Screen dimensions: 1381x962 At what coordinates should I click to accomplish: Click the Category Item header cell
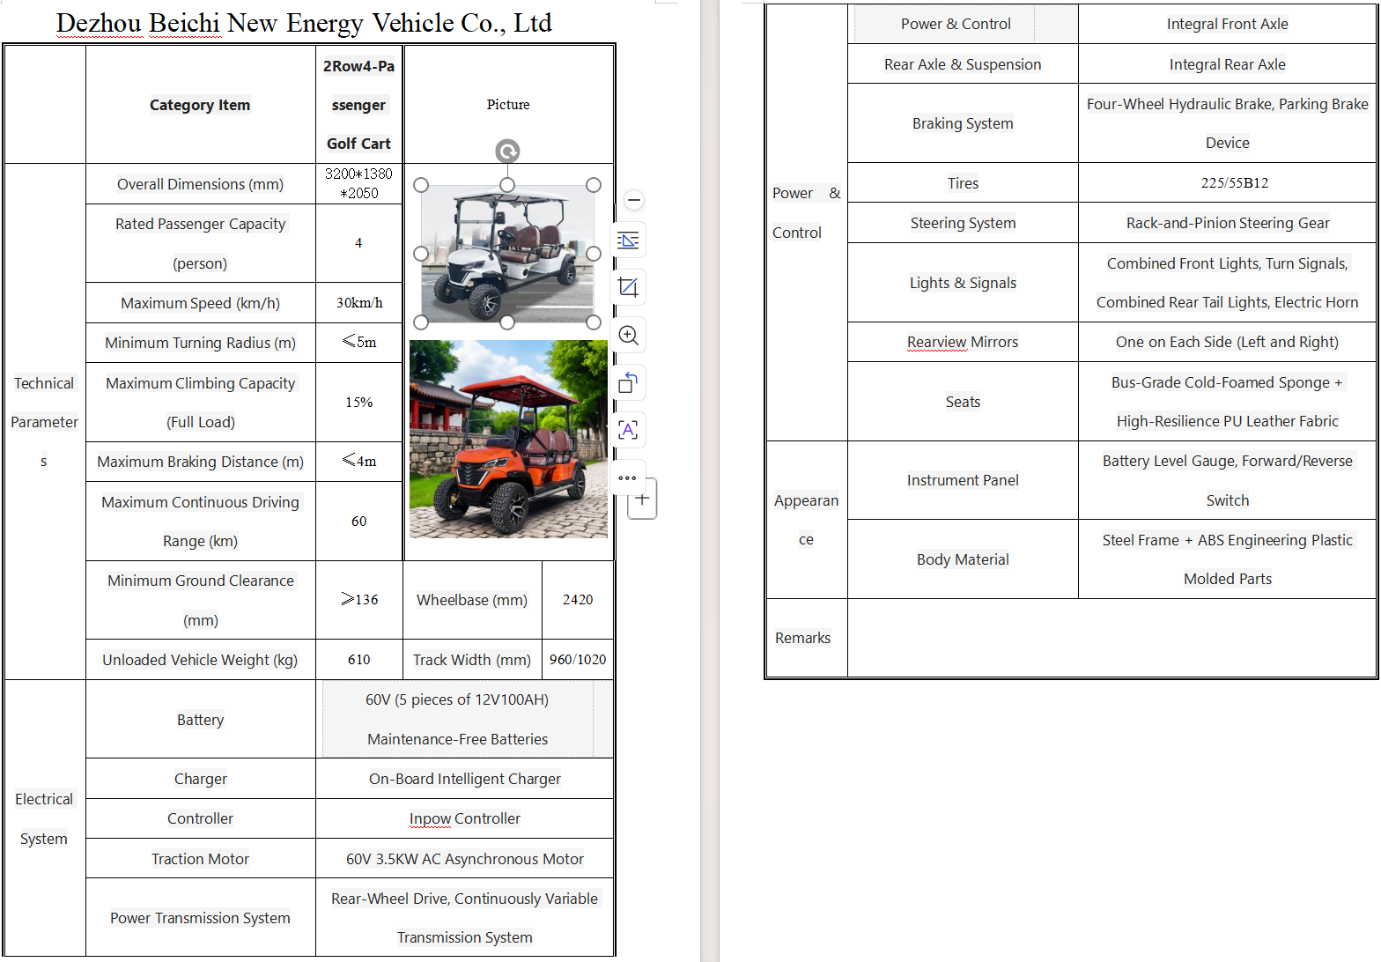pyautogui.click(x=200, y=105)
